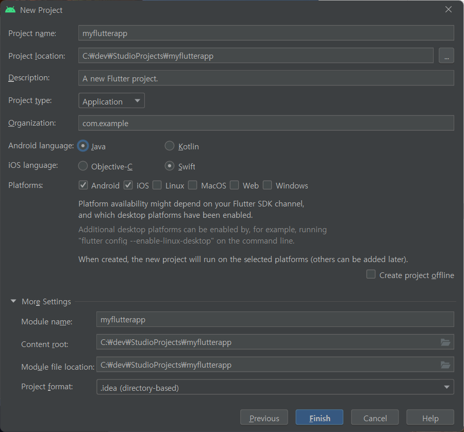Click the Android Studio logo icon
The width and height of the screenshot is (464, 432).
[10, 10]
